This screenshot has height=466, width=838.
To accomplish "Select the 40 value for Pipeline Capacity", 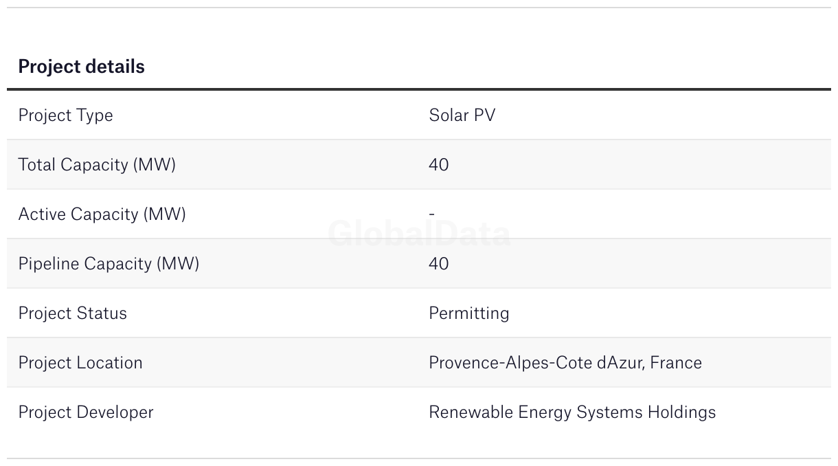I will point(438,264).
